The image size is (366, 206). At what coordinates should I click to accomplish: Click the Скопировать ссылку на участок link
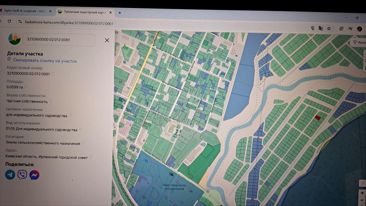[45, 61]
